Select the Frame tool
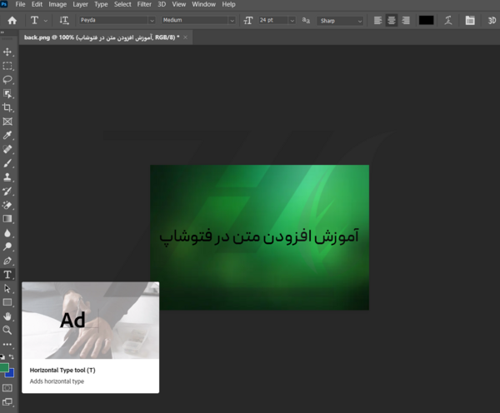Image resolution: width=500 pixels, height=413 pixels. pyautogui.click(x=7, y=122)
